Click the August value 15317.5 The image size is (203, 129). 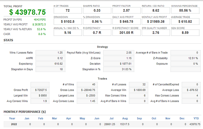pyautogui.click(x=125, y=124)
